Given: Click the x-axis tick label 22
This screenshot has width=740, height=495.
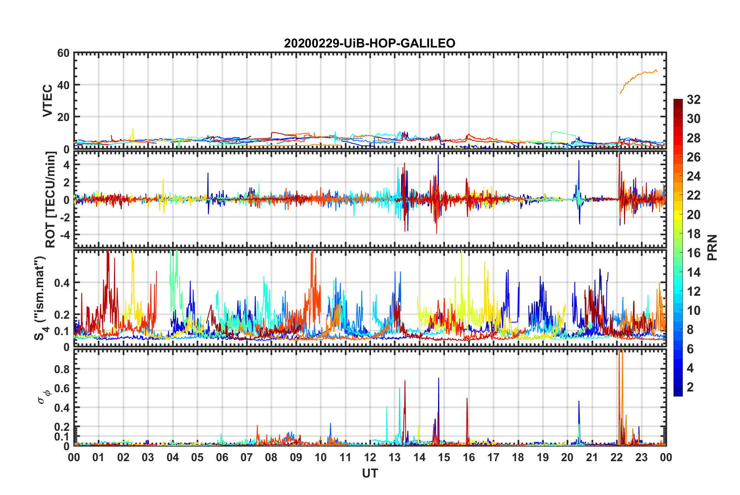Looking at the screenshot, I should coord(617,457).
